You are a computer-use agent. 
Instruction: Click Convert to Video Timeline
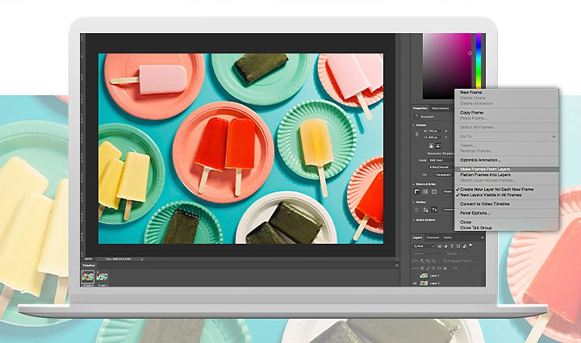tap(485, 204)
